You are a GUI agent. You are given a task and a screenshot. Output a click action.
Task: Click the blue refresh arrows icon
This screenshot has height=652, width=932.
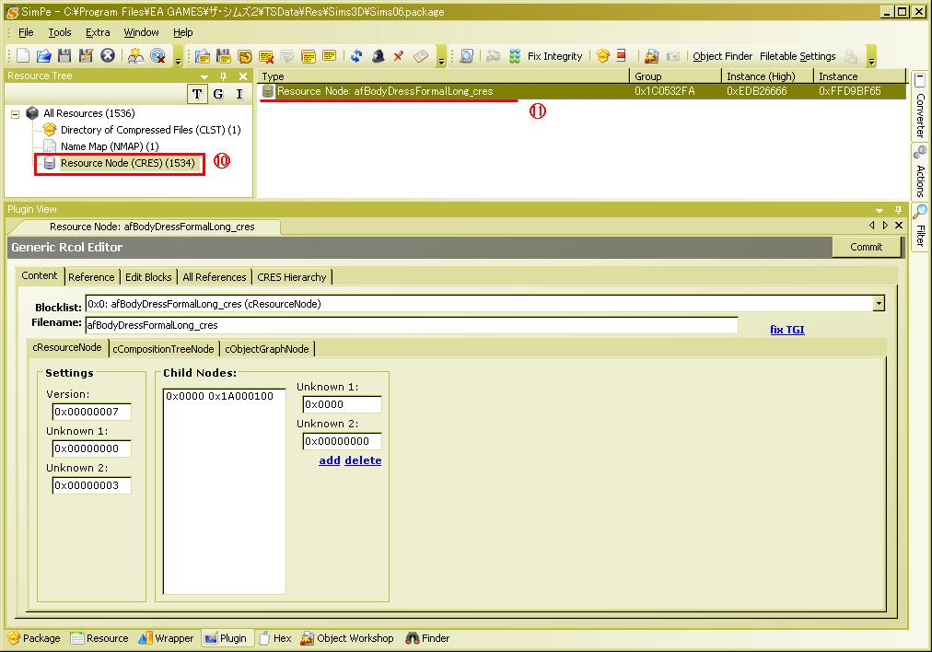point(356,56)
